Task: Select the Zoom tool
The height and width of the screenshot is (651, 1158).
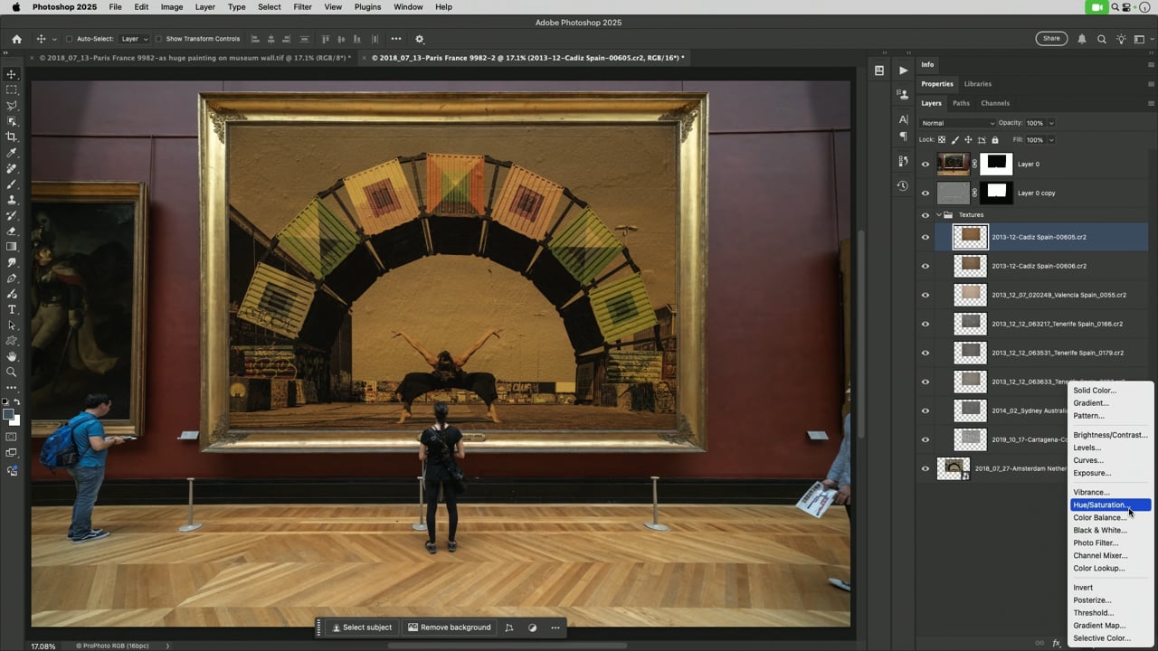Action: coord(12,372)
